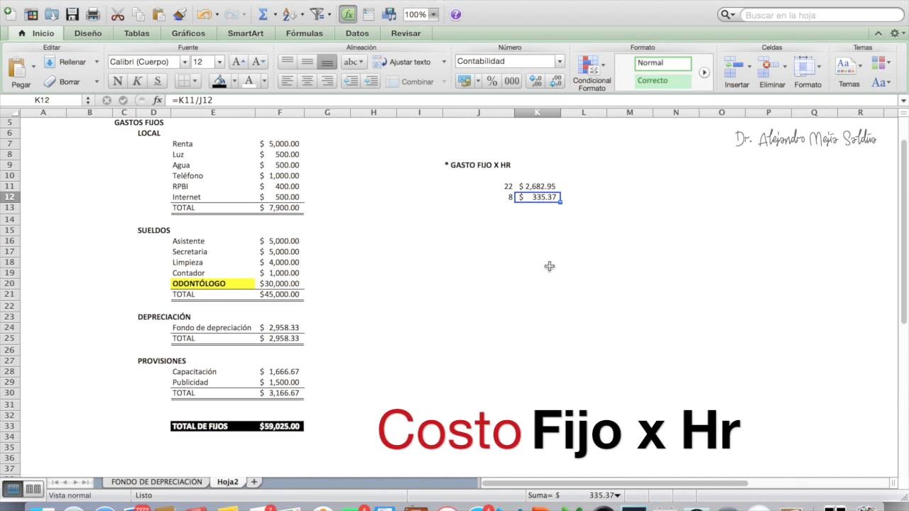Decrease indent of cell contents
Viewport: 909px width, 511px height.
351,81
